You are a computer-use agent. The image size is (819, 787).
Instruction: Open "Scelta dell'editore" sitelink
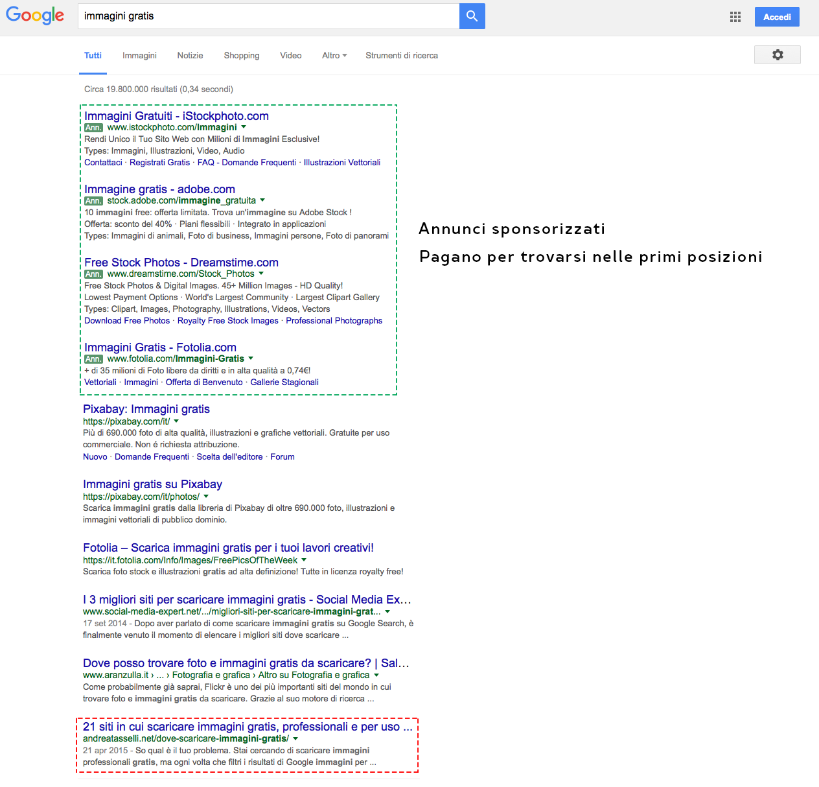coord(230,457)
